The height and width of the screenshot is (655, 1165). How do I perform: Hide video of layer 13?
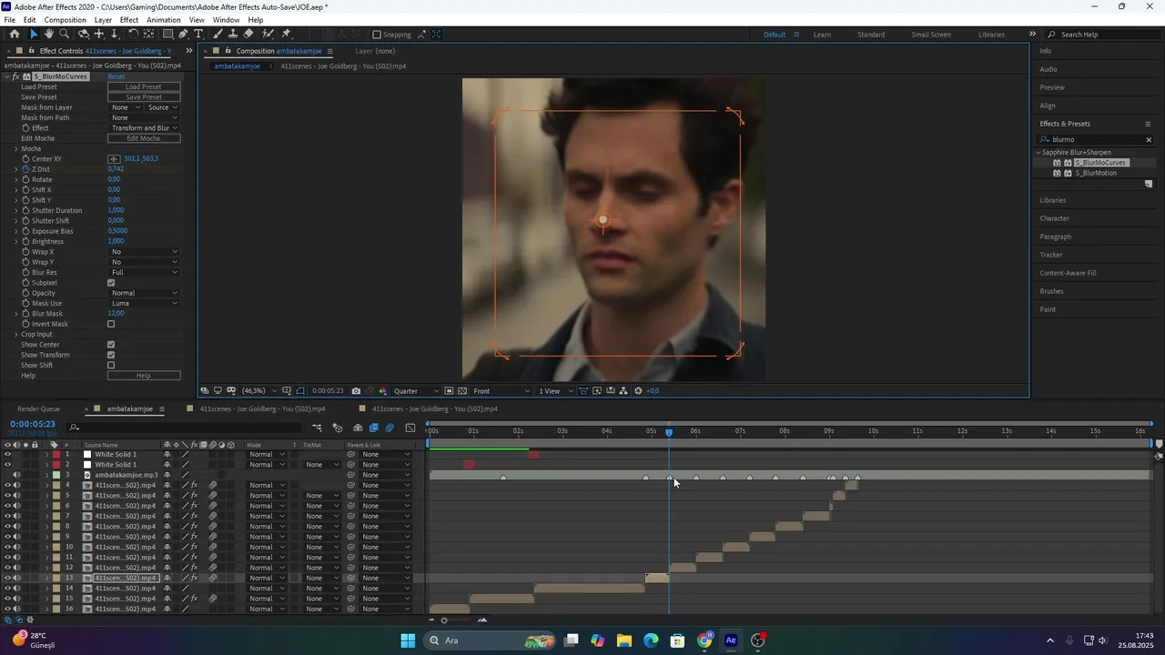[x=7, y=578]
